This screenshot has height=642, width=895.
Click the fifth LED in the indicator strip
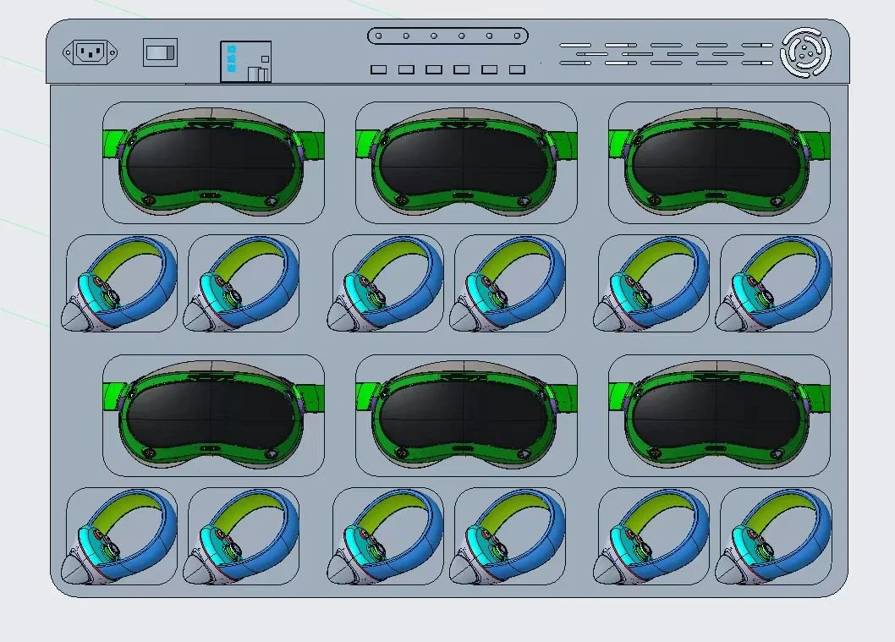tap(489, 36)
